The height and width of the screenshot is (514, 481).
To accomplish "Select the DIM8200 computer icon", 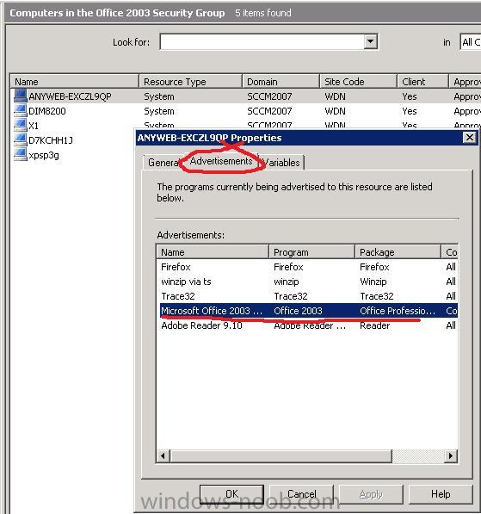I will point(21,110).
